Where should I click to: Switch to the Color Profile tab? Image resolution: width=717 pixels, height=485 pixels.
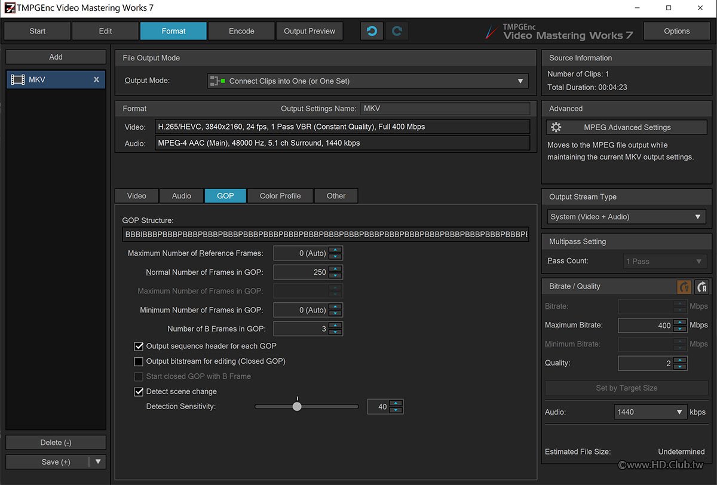[280, 196]
